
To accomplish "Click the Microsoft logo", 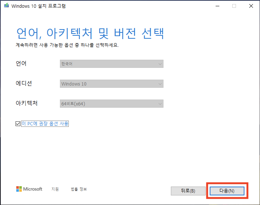I will point(29,189).
